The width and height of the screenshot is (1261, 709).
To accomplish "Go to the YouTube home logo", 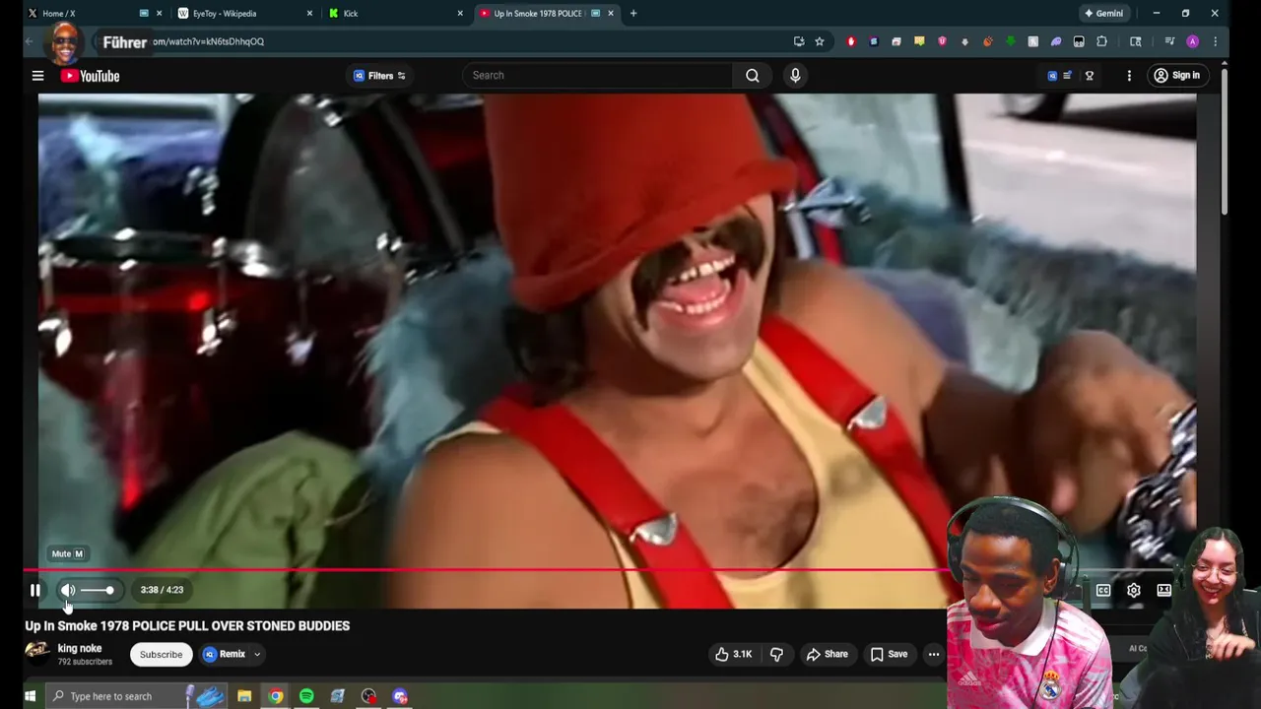I will point(90,76).
